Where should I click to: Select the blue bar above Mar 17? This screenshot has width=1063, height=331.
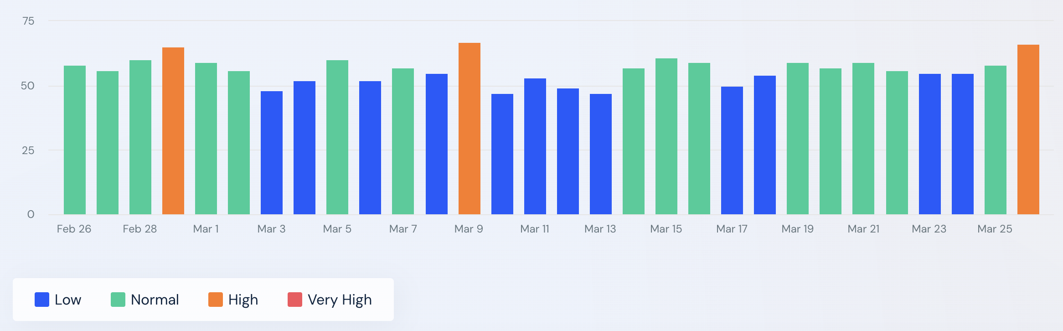(732, 150)
